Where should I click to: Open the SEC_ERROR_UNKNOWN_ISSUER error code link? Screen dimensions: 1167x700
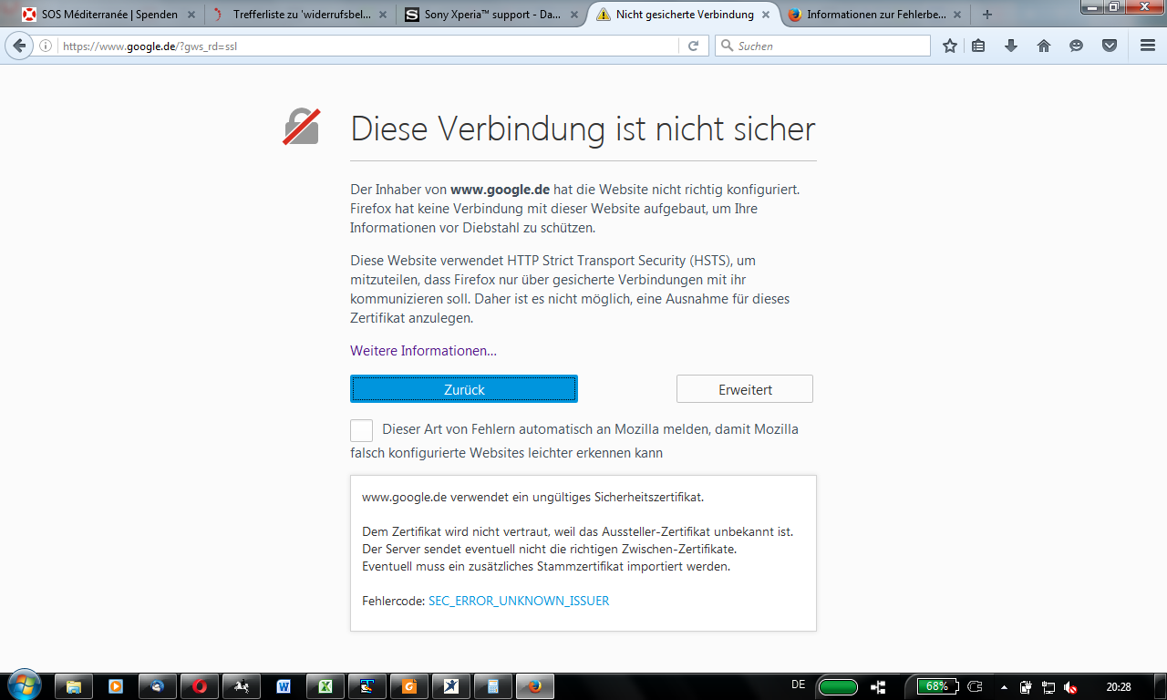pos(519,602)
